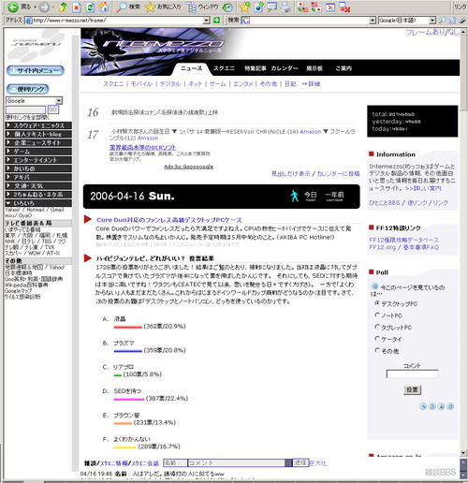Image resolution: width=468 pixels, height=483 pixels.
Task: Click the down-arrow icon under the Poll vote button
Action: (x=441, y=406)
